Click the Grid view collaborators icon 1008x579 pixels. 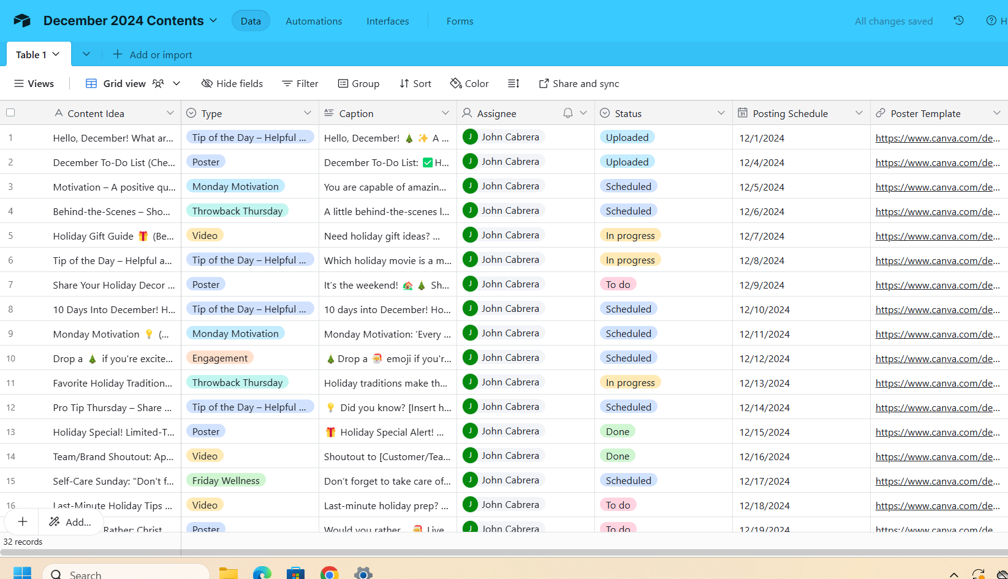tap(158, 83)
